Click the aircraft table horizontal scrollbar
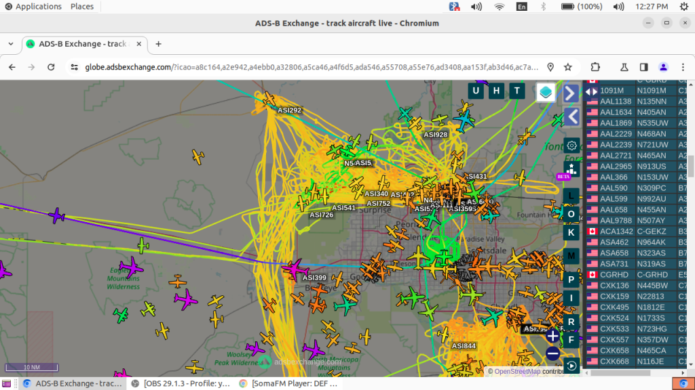This screenshot has height=390, width=695. pyautogui.click(x=620, y=373)
